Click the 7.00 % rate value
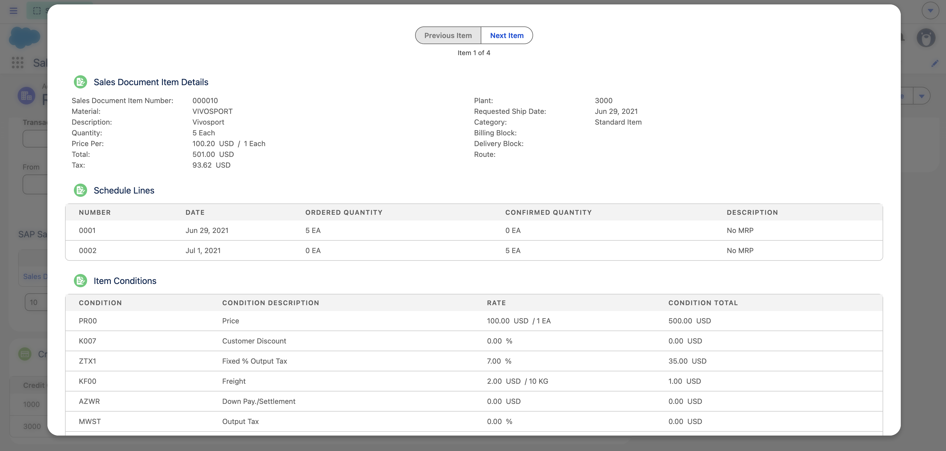This screenshot has height=451, width=946. coord(499,361)
